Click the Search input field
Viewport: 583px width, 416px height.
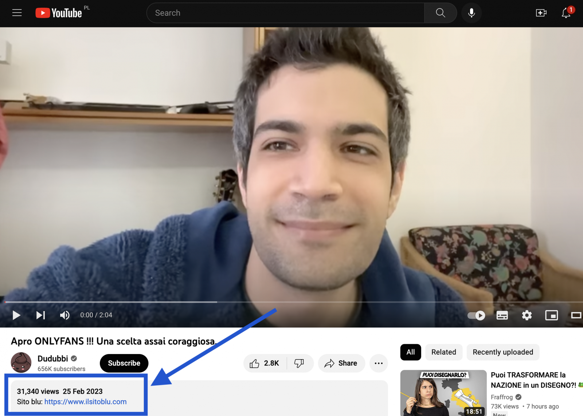(285, 13)
